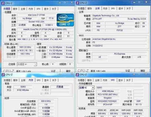This screenshot has width=151, height=117.
Task: Click link width value x8
Action: tap(100, 57)
